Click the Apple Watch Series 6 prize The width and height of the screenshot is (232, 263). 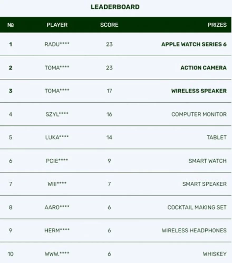194,44
